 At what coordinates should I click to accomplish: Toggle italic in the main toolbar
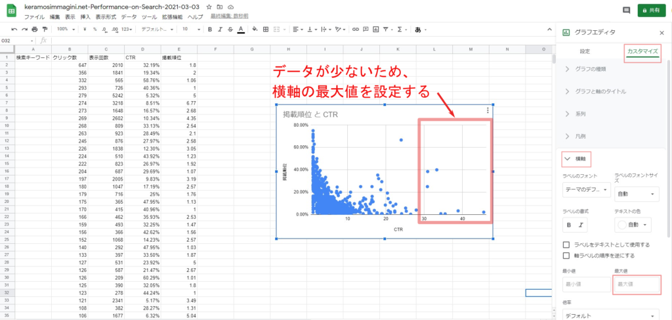point(220,29)
